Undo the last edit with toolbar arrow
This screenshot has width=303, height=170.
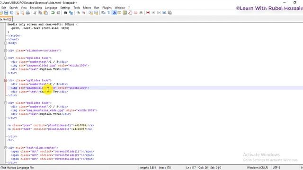pyautogui.click(x=53, y=13)
